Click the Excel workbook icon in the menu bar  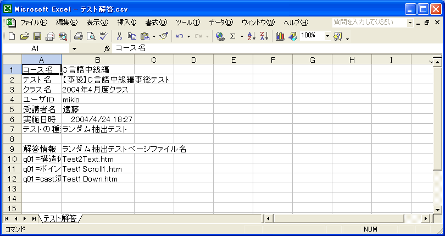point(11,23)
